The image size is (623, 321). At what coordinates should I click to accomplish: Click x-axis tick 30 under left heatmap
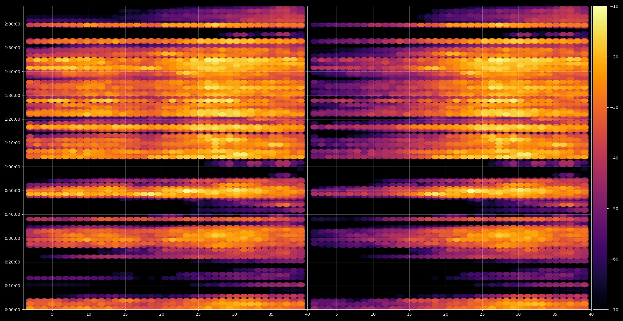point(234,314)
